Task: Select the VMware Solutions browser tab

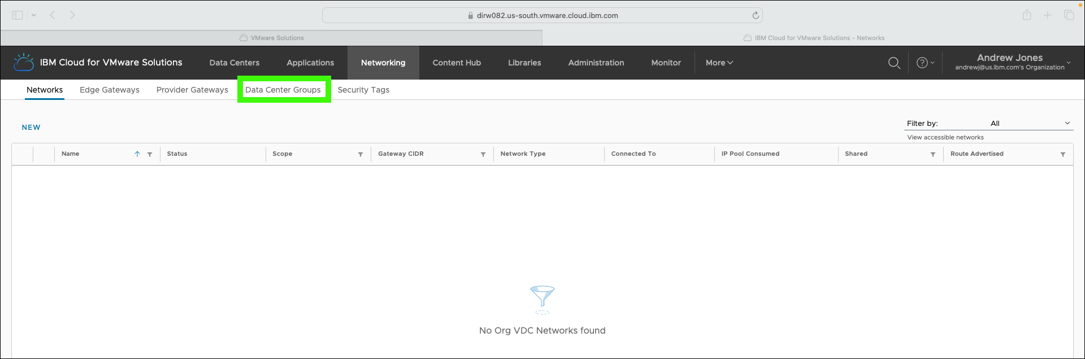Action: point(271,38)
